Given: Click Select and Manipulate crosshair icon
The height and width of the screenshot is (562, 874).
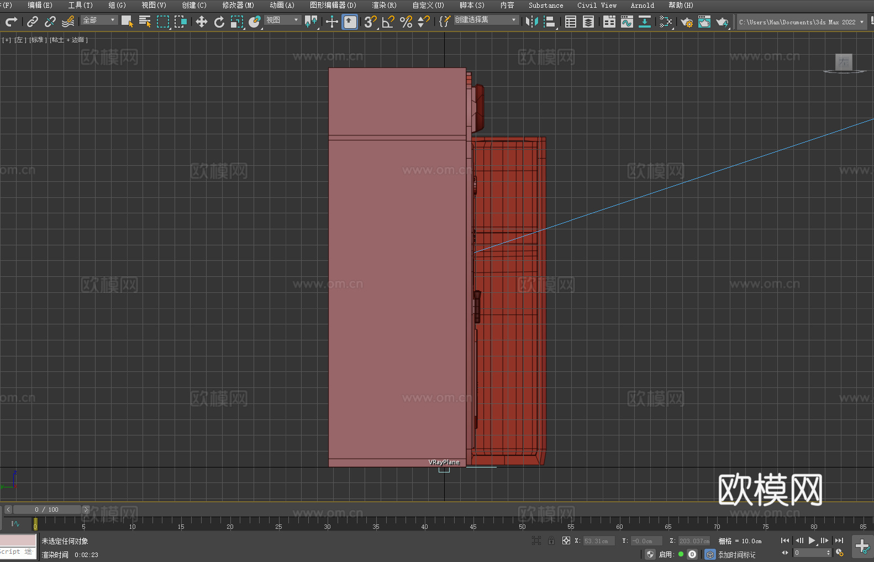Looking at the screenshot, I should click(332, 22).
